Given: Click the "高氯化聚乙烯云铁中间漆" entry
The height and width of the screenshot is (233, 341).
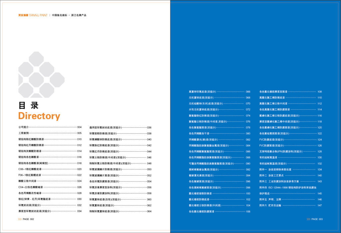Looking at the screenshot, I should coord(290,104).
